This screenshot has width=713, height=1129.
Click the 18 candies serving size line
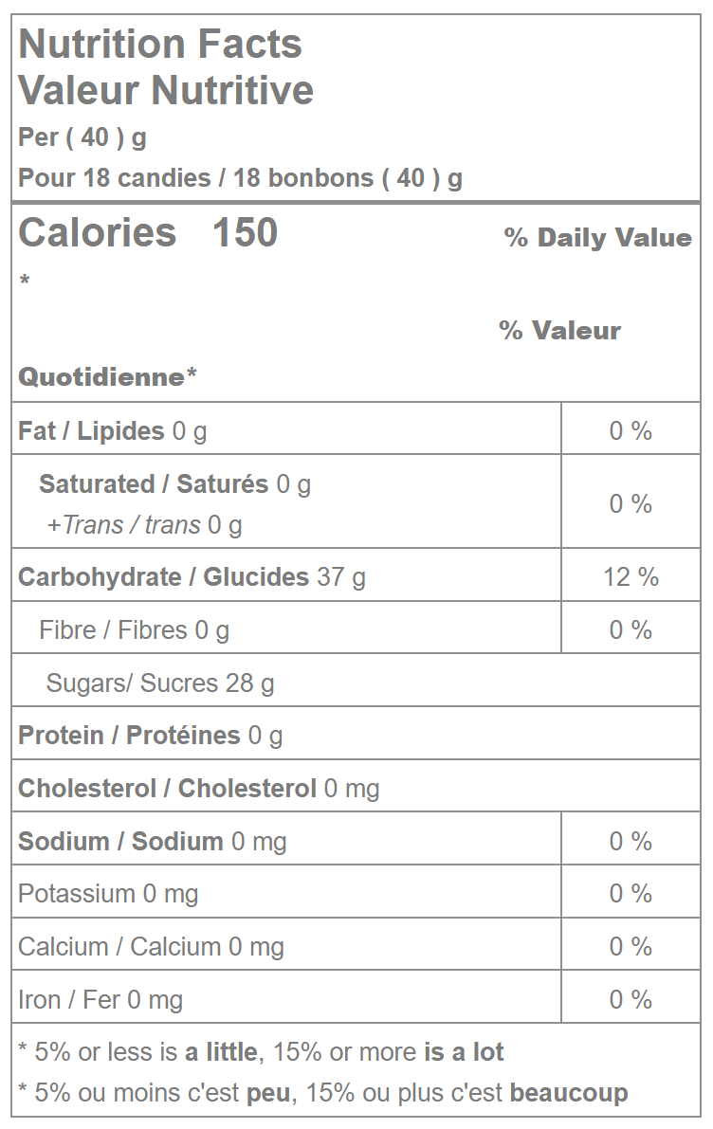point(240,178)
